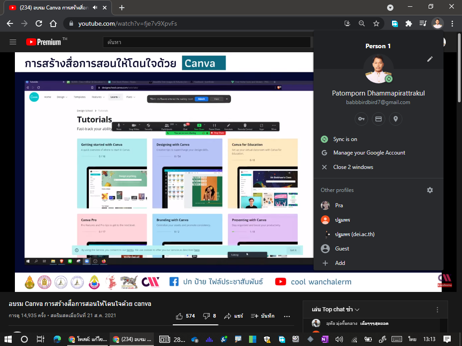462x346 pixels.
Task: Open saved passwords key icon
Action: click(361, 119)
